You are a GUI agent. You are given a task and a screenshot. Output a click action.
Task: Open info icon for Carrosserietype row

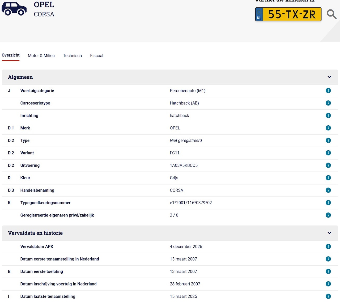[328, 103]
